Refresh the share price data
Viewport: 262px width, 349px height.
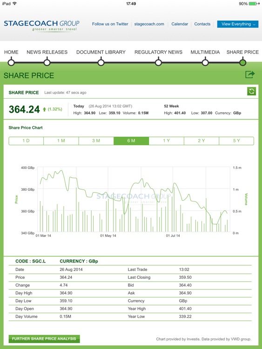point(252,91)
